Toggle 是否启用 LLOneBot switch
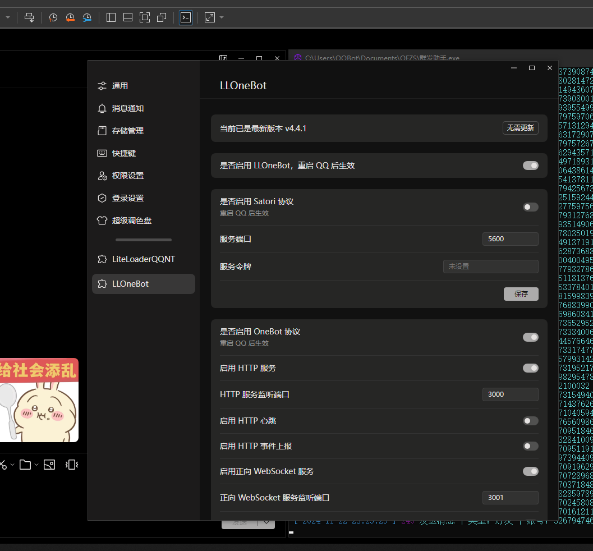This screenshot has height=551, width=593. click(x=531, y=166)
